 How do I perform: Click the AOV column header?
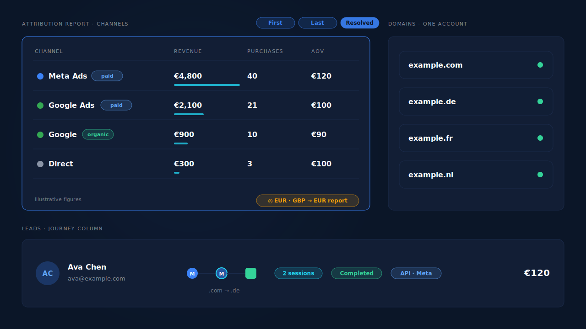coord(318,51)
